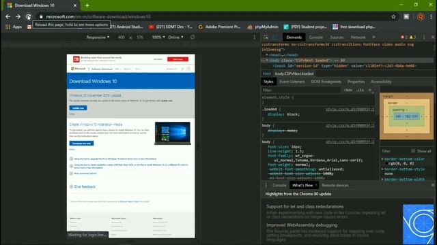Viewport: 437px width, 245px height.
Task: Edit the viewport height field 576
Action: coord(140,37)
